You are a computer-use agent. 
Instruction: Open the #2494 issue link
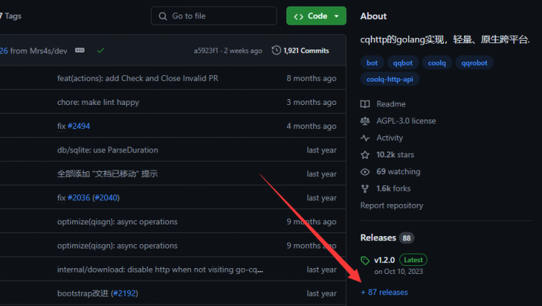[x=79, y=126]
